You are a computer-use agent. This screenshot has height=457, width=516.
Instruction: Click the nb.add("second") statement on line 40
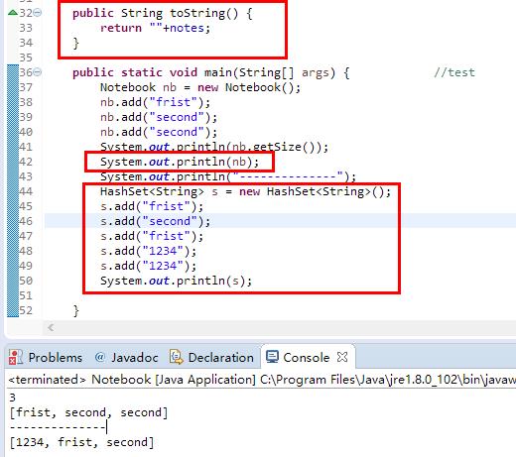159,132
